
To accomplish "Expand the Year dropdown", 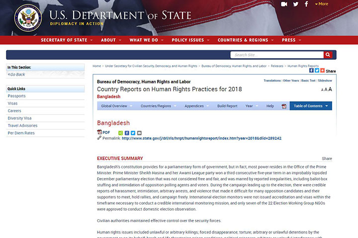I will pos(252,106).
